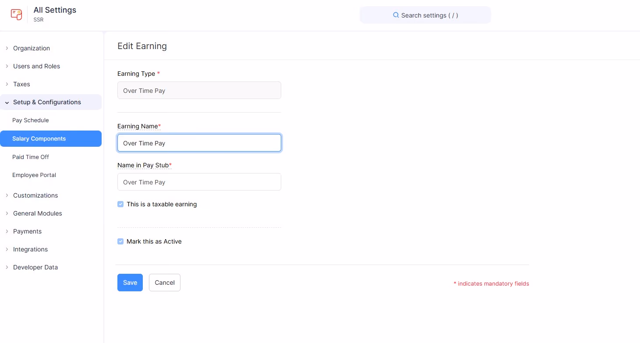Click the Zoho Payroll logo icon
Image resolution: width=640 pixels, height=343 pixels.
click(x=16, y=14)
